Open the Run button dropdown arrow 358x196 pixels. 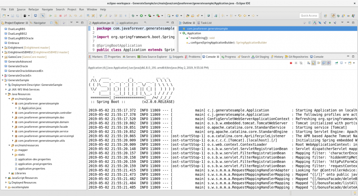coord(145,16)
